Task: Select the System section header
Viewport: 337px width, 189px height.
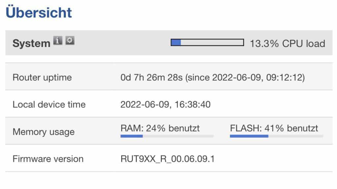Action: tap(31, 43)
